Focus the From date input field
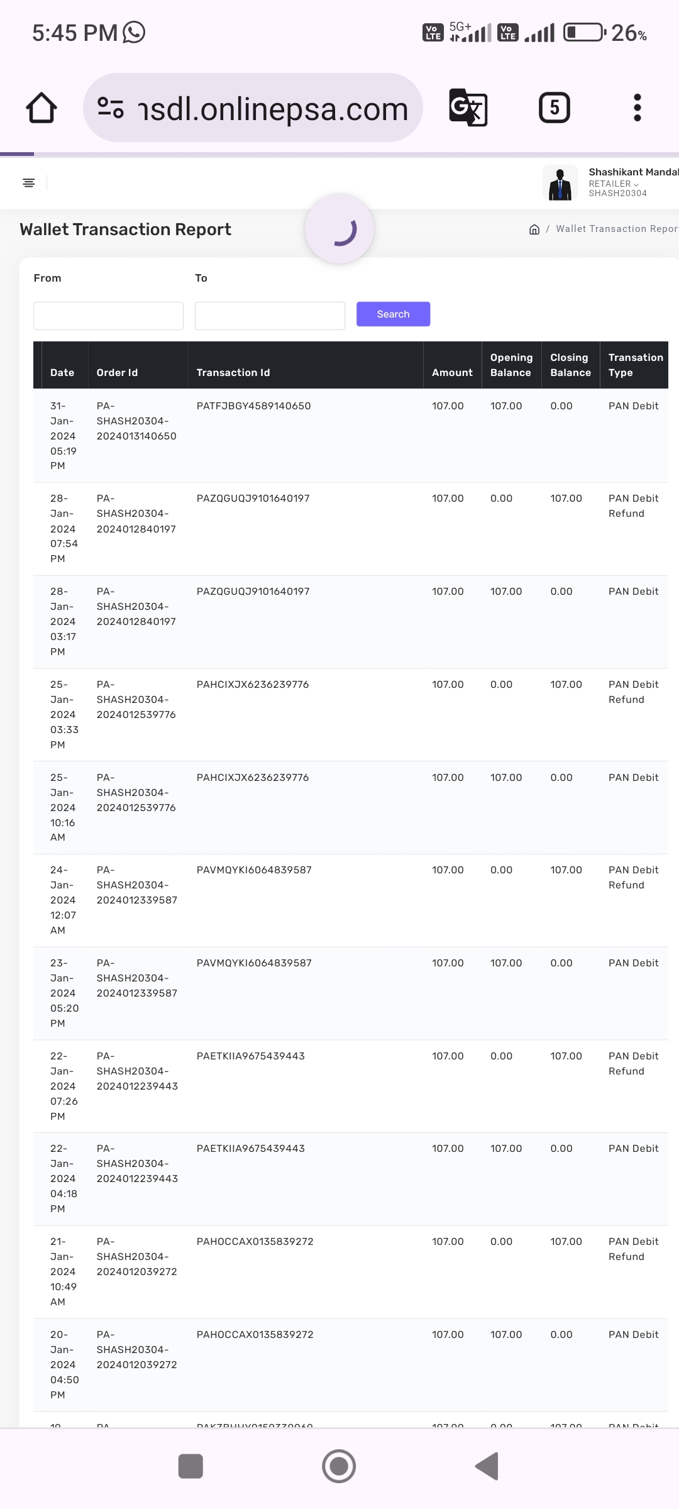This screenshot has width=679, height=1509. click(x=108, y=316)
